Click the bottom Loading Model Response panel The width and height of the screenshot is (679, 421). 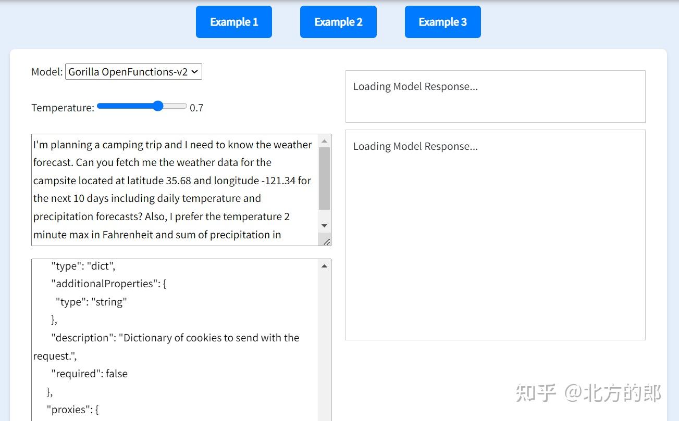(495, 234)
